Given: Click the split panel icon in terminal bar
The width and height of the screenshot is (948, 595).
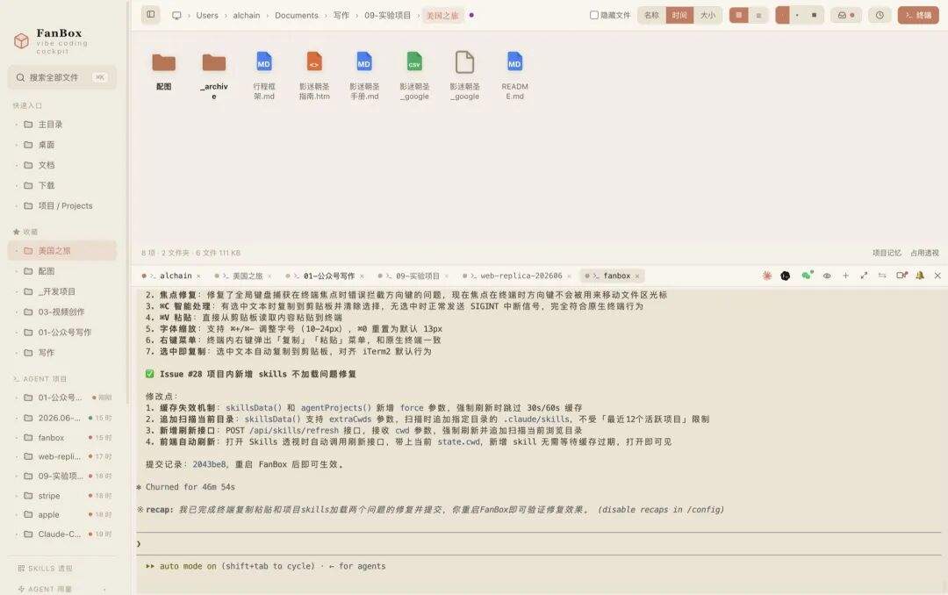Looking at the screenshot, I should coord(901,276).
